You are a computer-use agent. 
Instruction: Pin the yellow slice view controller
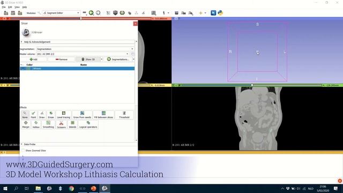(1, 85)
